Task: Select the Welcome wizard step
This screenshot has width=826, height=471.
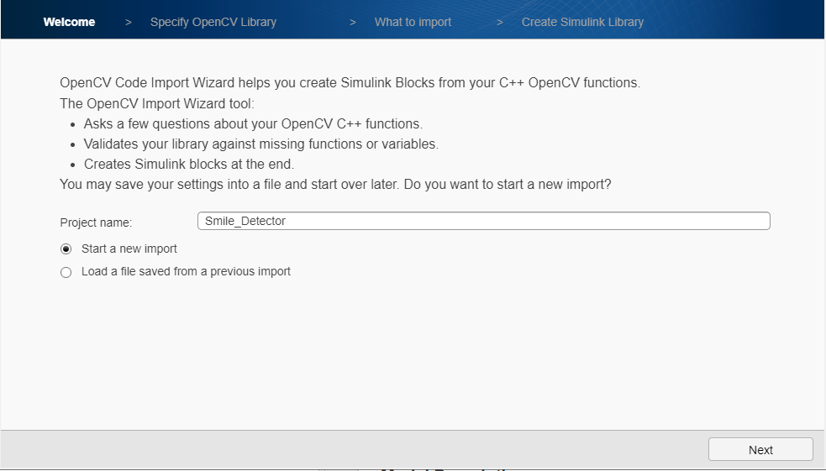Action: pyautogui.click(x=69, y=22)
